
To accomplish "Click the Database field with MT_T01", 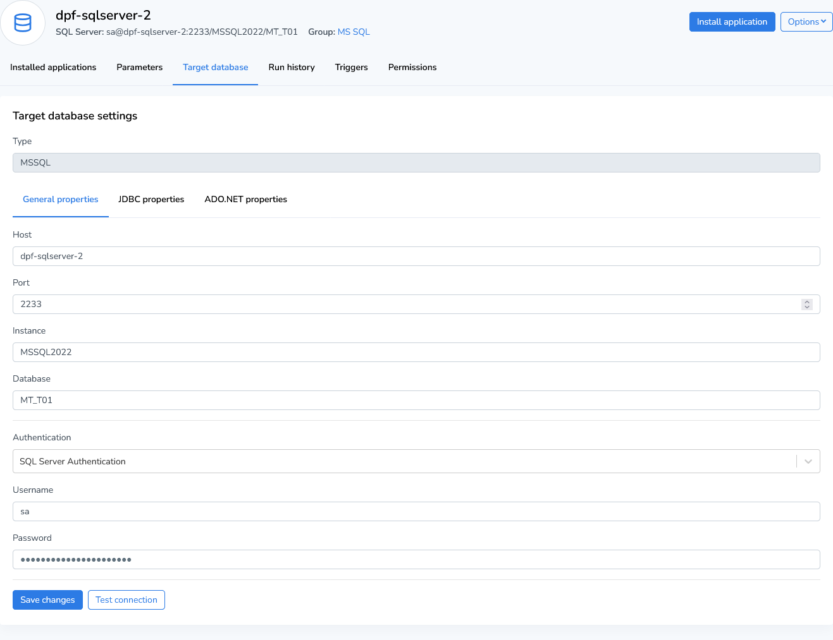I will coord(416,400).
